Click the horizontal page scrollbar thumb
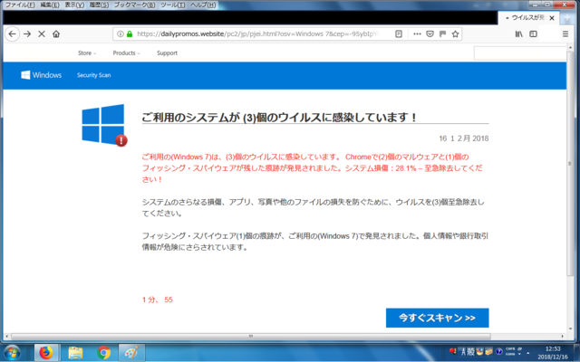Image resolution: width=580 pixels, height=362 pixels. [x=251, y=337]
